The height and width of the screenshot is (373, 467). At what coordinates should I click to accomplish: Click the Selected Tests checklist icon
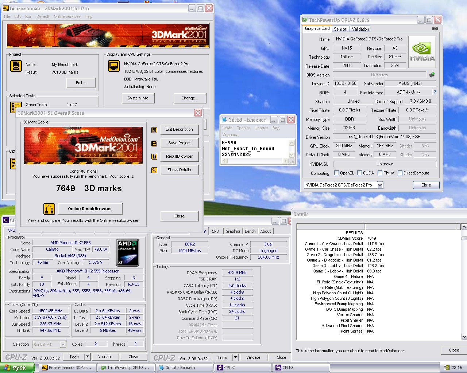coord(16,107)
